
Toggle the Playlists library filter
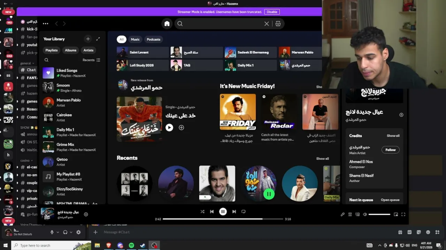[52, 50]
